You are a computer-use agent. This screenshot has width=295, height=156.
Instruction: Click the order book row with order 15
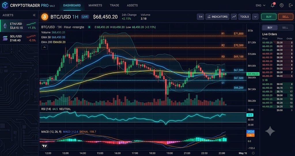[x=277, y=95]
